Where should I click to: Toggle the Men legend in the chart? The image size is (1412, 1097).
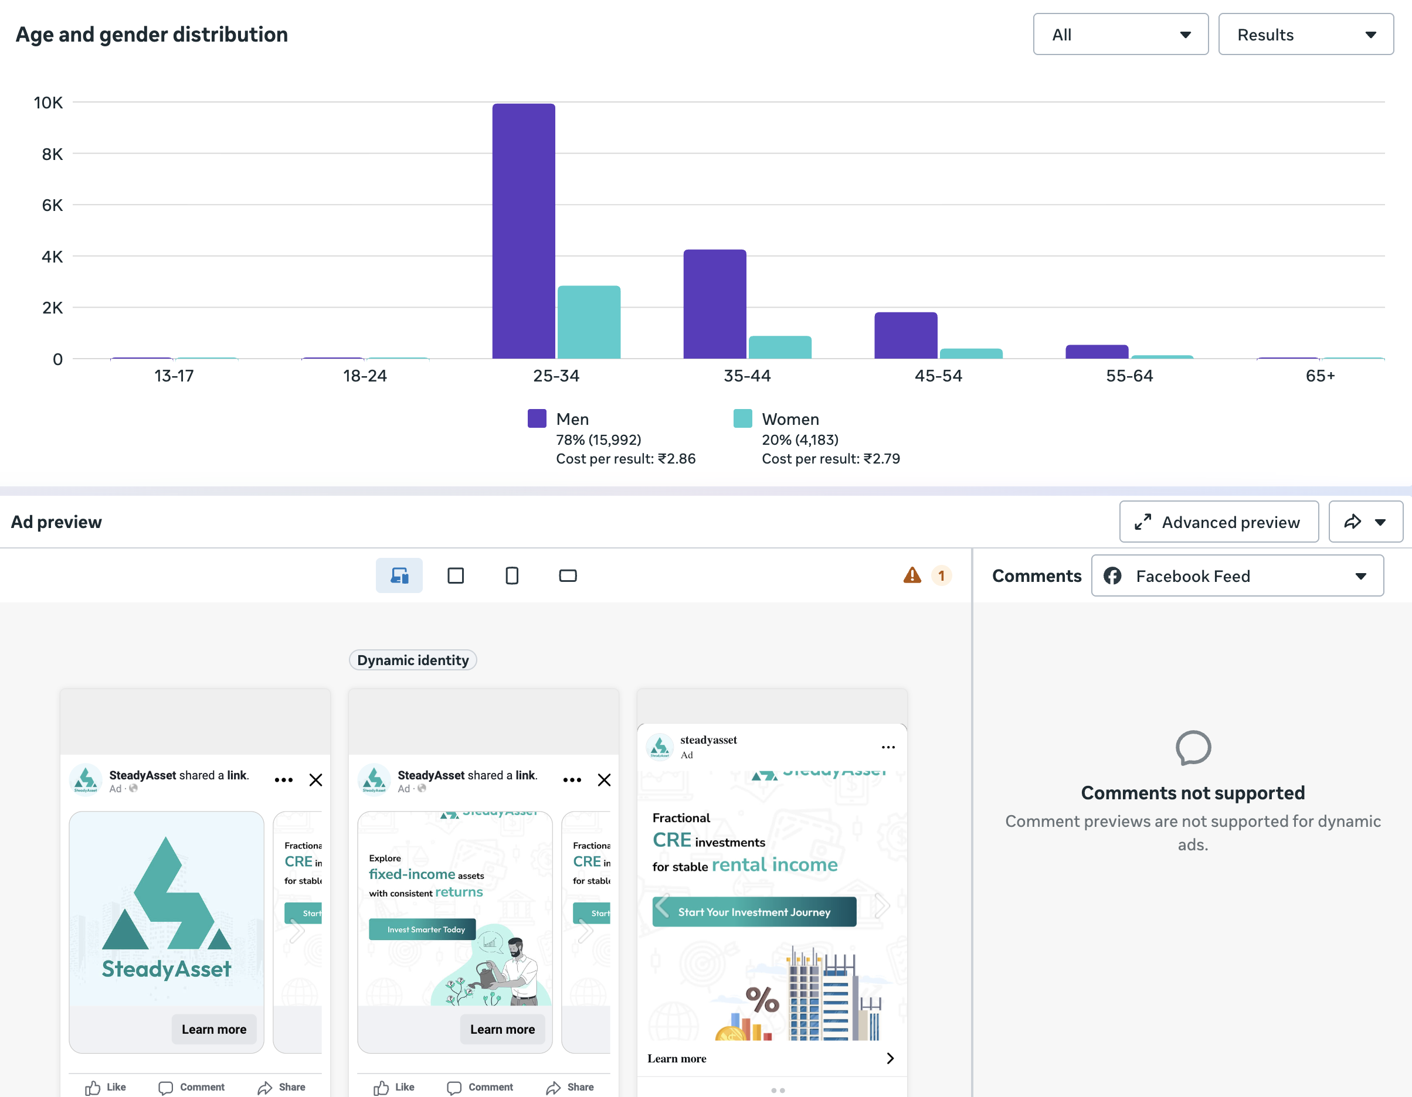[x=536, y=418]
